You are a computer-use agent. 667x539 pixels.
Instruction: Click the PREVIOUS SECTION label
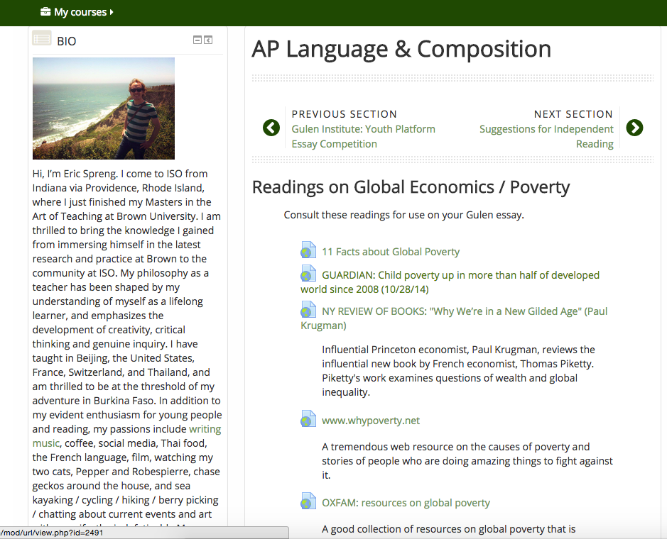tap(344, 114)
